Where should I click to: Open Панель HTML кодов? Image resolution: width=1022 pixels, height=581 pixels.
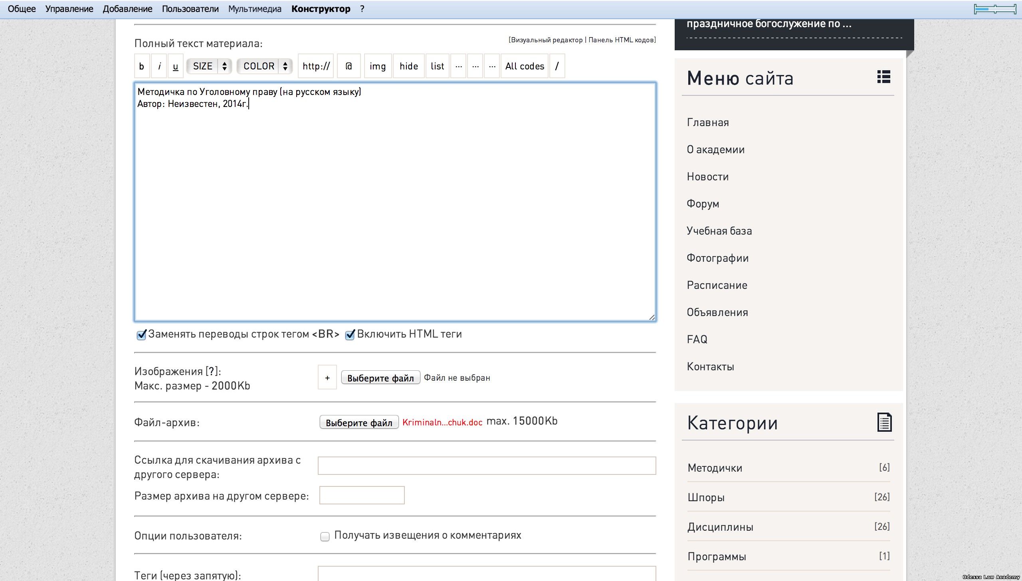pyautogui.click(x=621, y=40)
